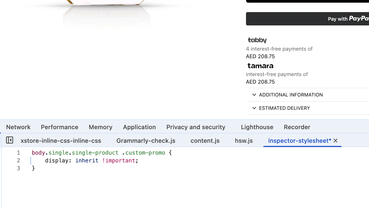
Task: Select the Application tab
Action: coord(139,127)
